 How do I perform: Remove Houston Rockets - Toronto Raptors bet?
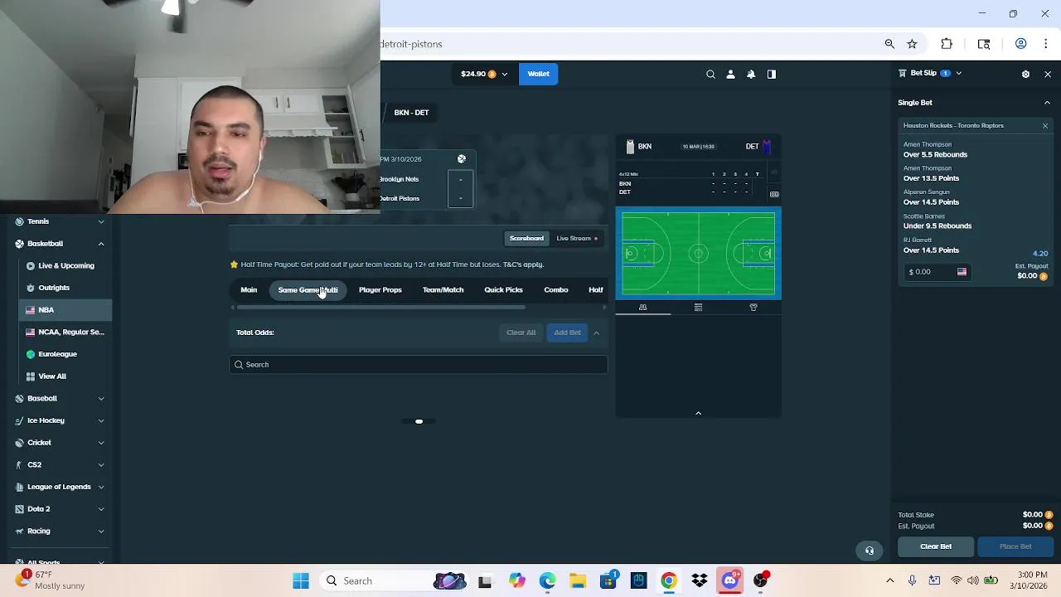1045,126
